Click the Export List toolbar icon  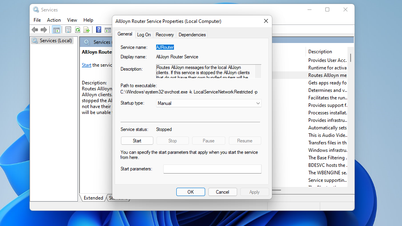tap(87, 30)
